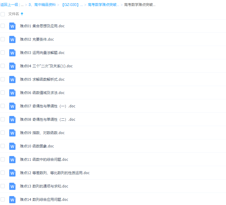Click the Word icon beside 难点14 数列综合应用问题.doc
Screen dimensions: 226x205
pos(12,200)
